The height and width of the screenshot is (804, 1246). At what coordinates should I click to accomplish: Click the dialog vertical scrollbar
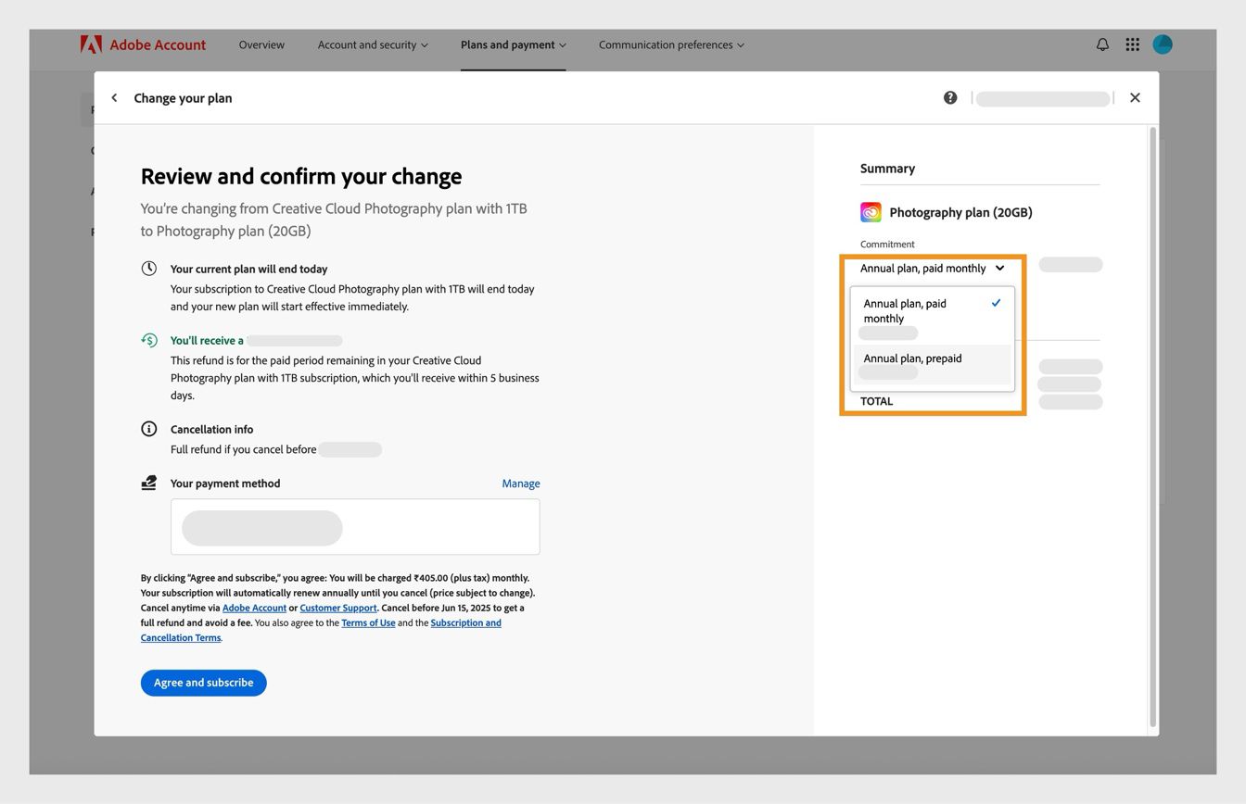(x=1153, y=427)
